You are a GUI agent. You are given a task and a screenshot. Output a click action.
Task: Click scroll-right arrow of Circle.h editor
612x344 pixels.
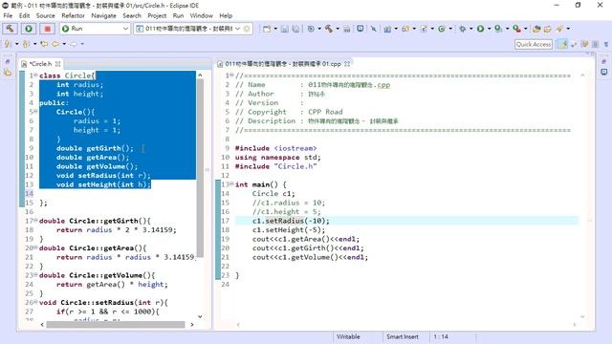pyautogui.click(x=191, y=324)
